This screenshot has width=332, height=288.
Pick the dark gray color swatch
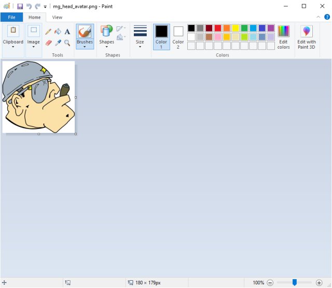point(200,28)
